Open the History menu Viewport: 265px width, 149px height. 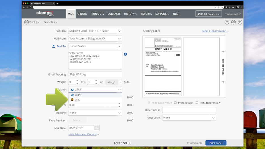[131, 14]
